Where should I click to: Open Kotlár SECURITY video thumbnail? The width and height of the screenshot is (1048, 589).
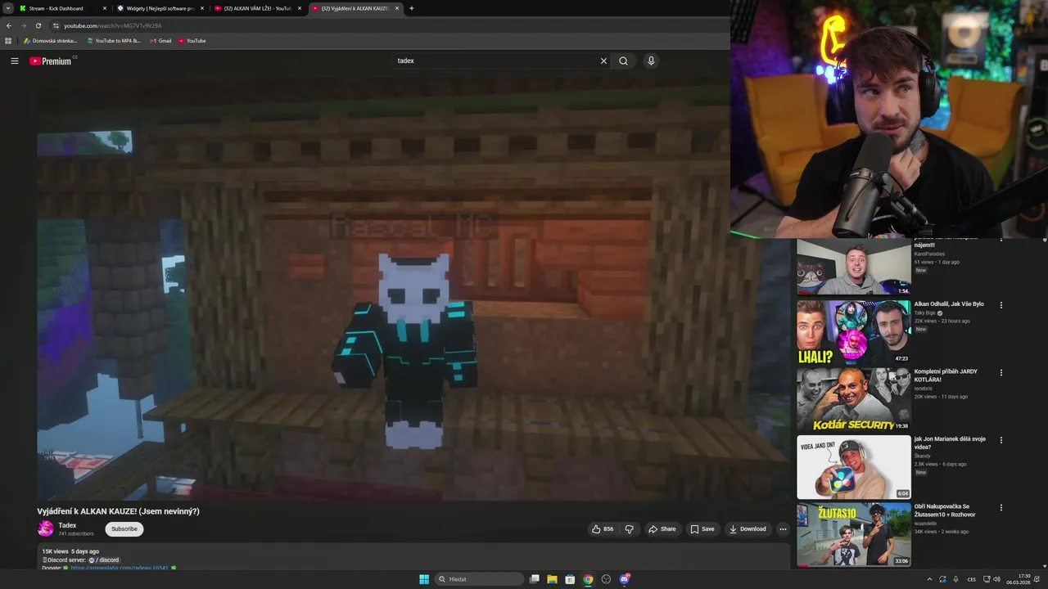854,399
